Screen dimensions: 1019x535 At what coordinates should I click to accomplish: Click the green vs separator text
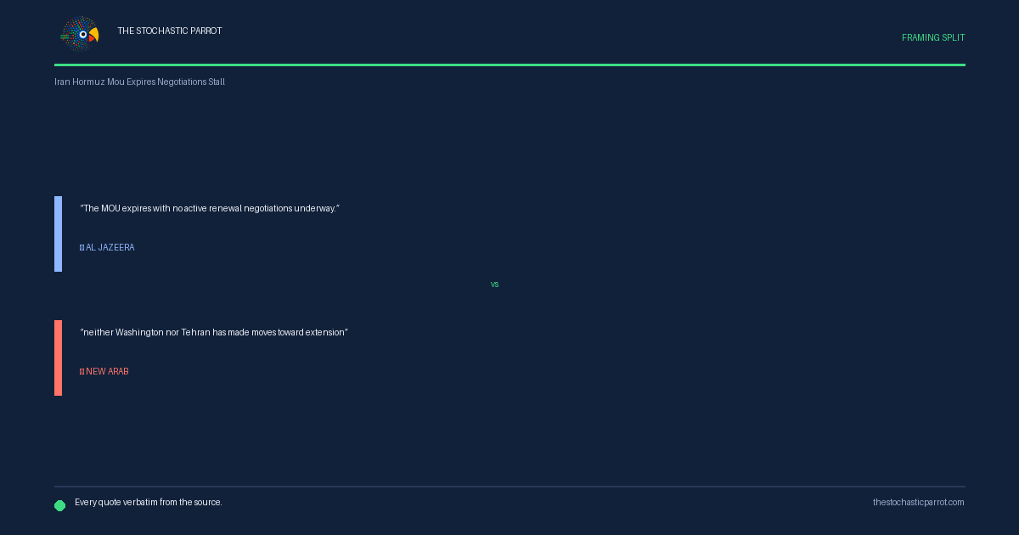[494, 284]
